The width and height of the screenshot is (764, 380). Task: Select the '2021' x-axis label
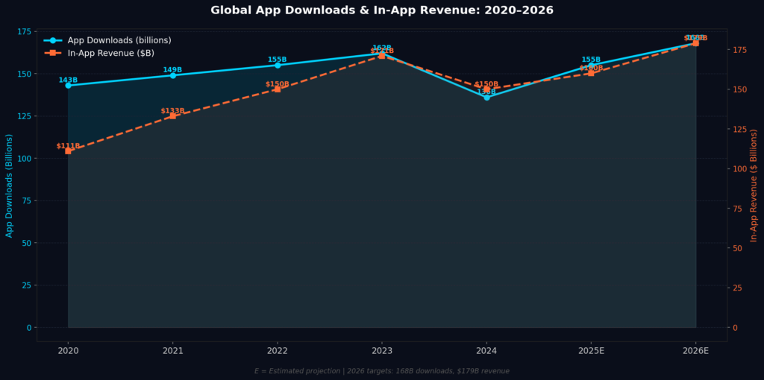[173, 351]
